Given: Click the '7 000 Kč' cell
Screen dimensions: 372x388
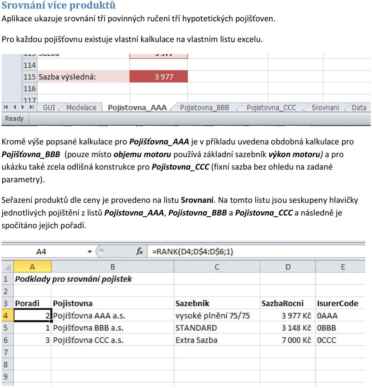Looking at the screenshot, I should 288,340.
